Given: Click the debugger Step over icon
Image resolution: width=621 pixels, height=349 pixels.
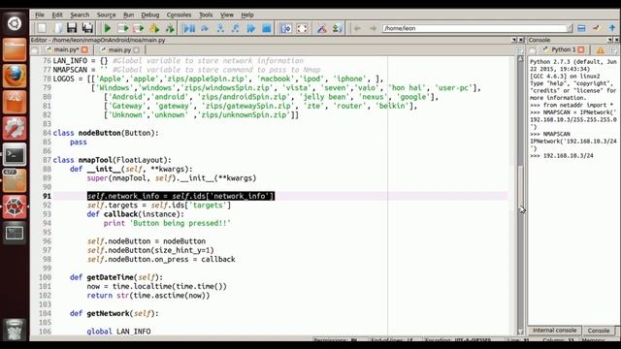Looking at the screenshot, I should (x=205, y=28).
